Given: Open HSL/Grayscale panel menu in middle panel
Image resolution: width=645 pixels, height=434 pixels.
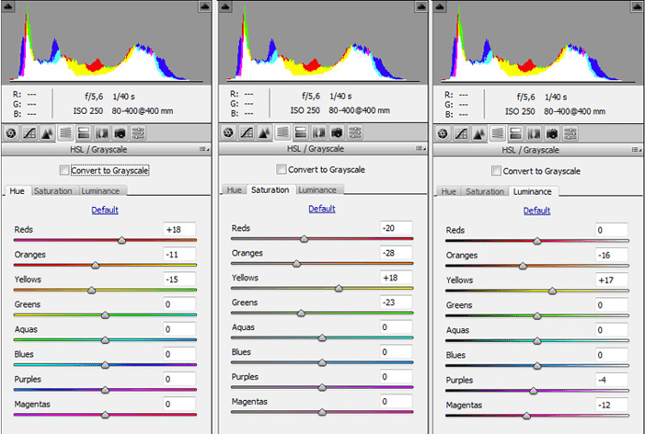Looking at the screenshot, I should (419, 149).
